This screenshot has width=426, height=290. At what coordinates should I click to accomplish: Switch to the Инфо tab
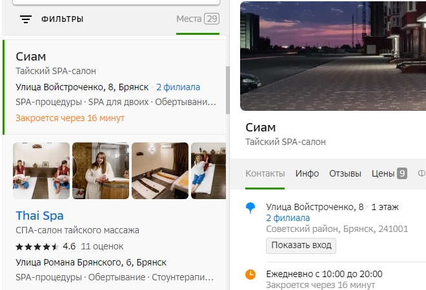coord(307,173)
